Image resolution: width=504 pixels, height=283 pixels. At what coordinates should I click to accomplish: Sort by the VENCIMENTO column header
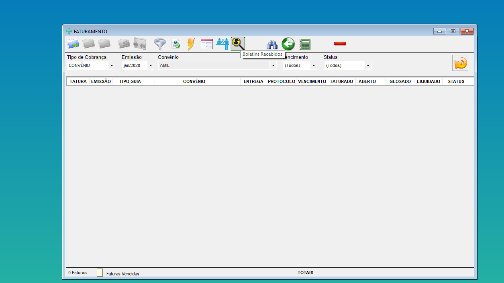tap(312, 81)
